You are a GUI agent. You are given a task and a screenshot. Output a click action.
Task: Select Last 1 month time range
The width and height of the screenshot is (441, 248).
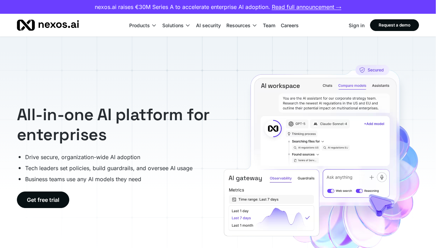tap(242, 225)
